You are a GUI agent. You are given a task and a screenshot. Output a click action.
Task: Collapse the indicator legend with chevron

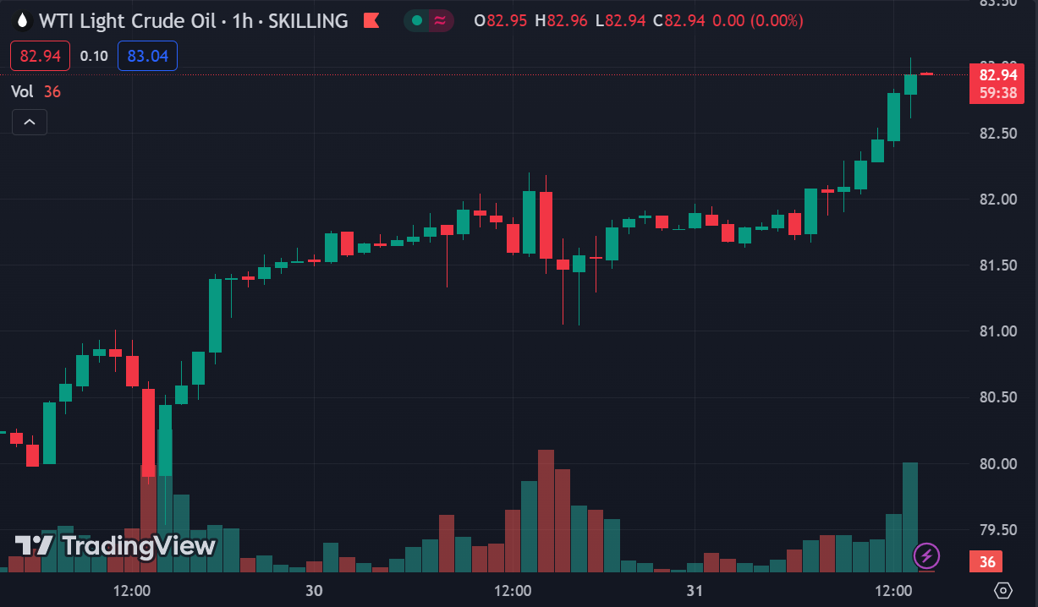(30, 123)
